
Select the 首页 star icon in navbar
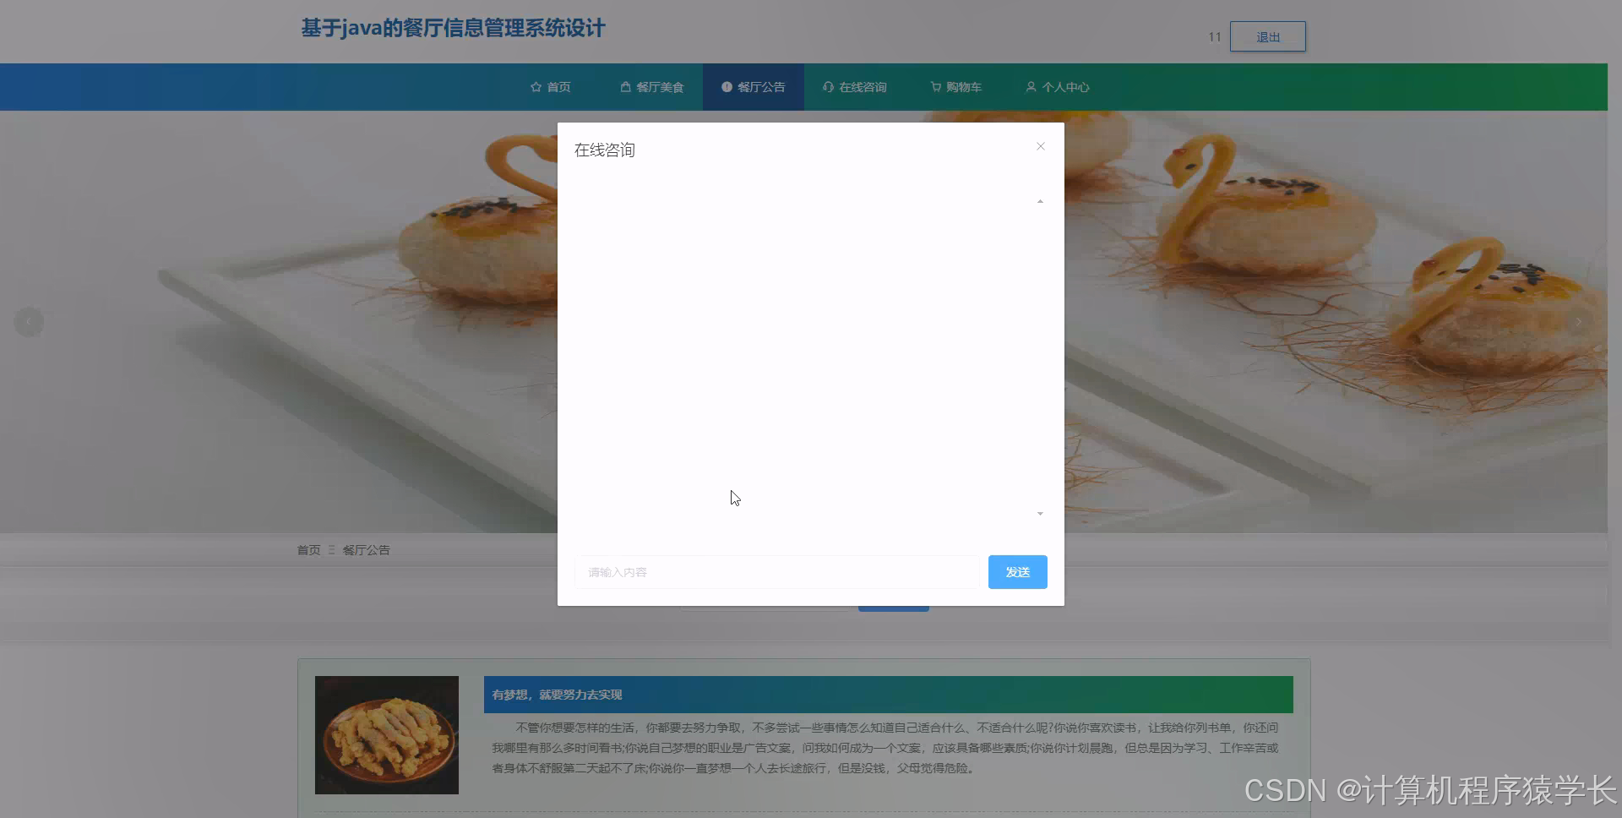tap(536, 86)
